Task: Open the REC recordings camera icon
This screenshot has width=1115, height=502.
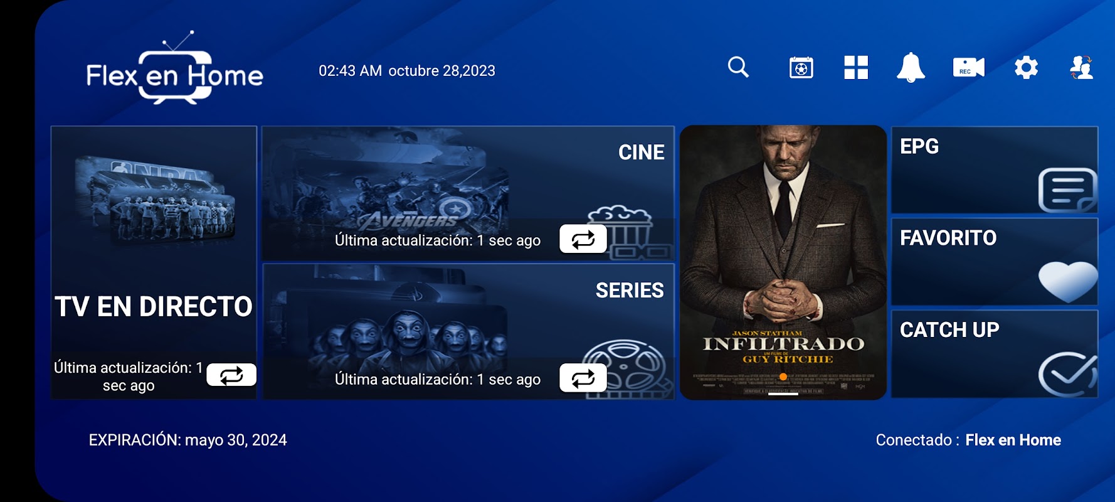Action: 968,67
